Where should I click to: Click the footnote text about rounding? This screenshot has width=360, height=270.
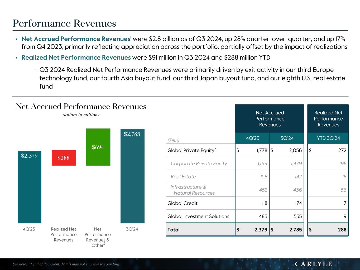[66, 264]
